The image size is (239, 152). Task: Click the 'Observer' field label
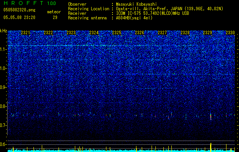pos(77,4)
